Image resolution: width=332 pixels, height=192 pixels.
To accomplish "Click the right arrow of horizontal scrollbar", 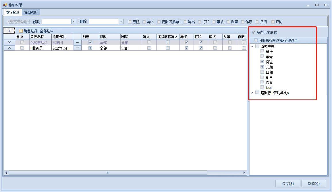I will pyautogui.click(x=244, y=173).
